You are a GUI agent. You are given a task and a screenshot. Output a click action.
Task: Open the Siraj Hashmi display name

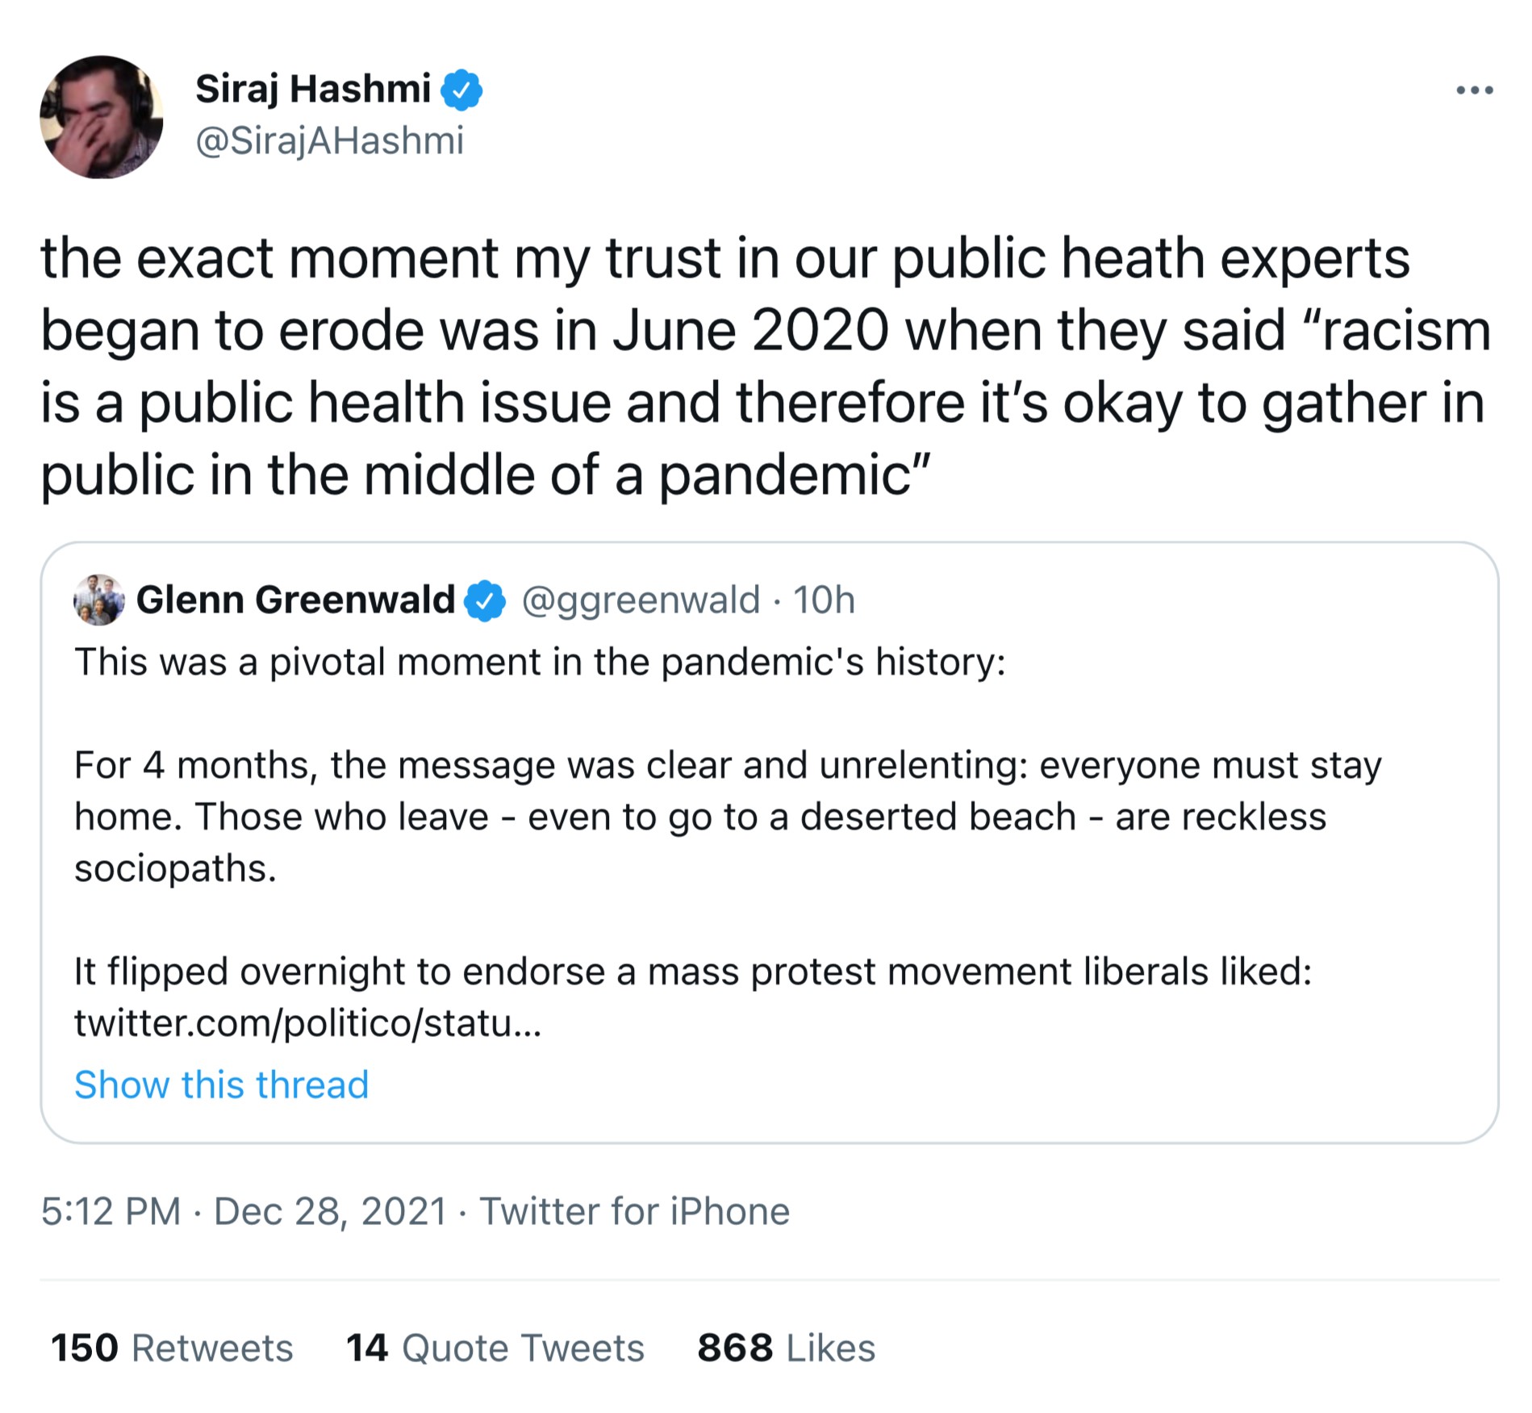313,89
